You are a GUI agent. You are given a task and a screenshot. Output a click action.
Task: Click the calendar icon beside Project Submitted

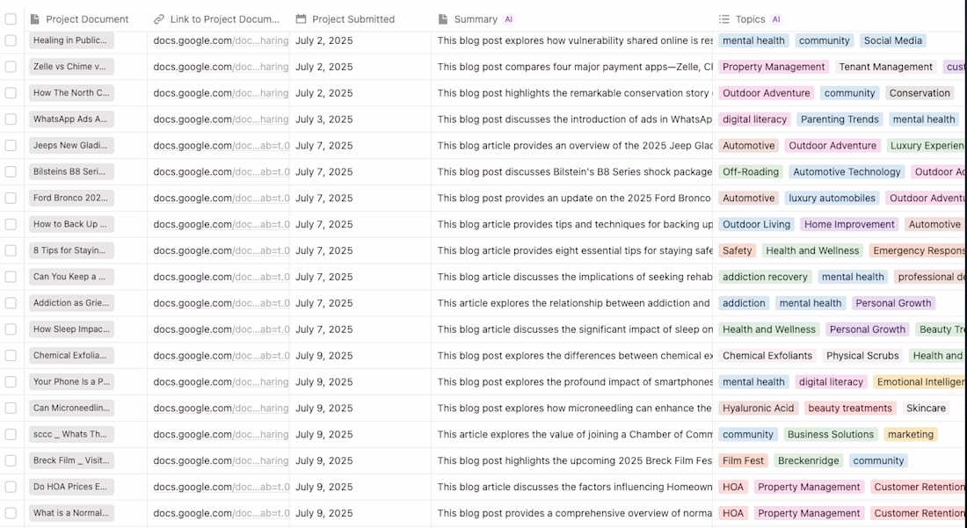(302, 19)
